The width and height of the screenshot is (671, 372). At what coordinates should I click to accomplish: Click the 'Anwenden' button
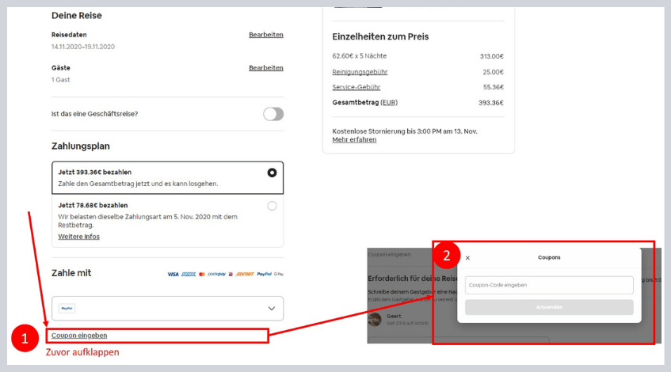pyautogui.click(x=549, y=307)
